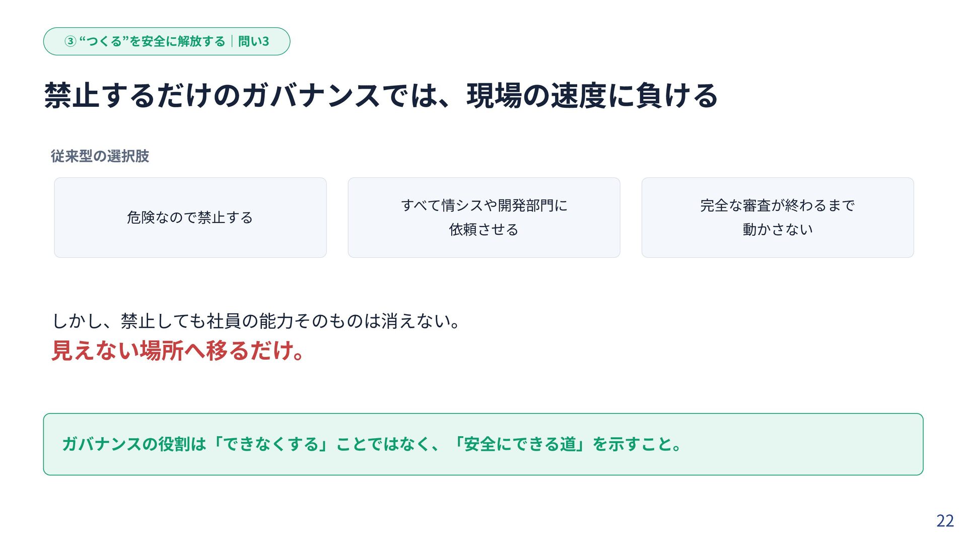Click "つくる"を安全に解放する tag text
The image size is (967, 544).
pos(152,41)
